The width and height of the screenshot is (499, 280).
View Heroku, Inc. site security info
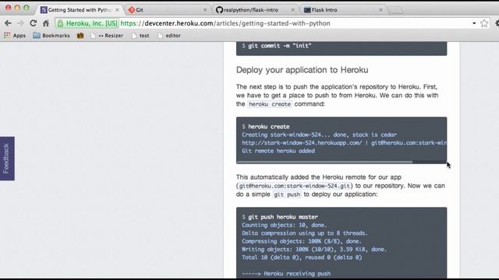coord(87,23)
